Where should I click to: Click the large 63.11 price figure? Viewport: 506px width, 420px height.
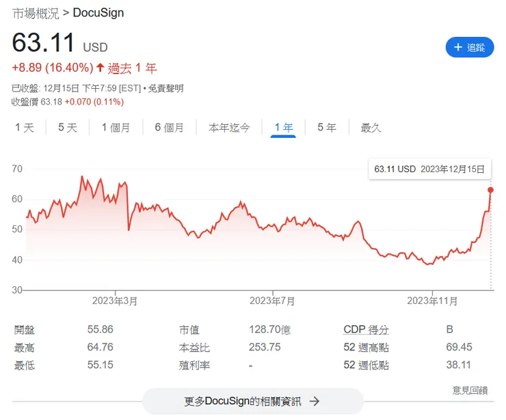click(x=43, y=43)
